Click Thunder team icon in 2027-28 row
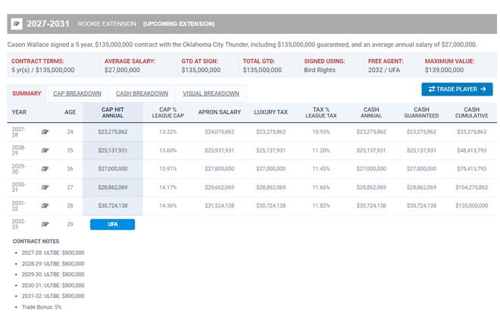Viewport: 500px width, 314px height. [x=45, y=132]
